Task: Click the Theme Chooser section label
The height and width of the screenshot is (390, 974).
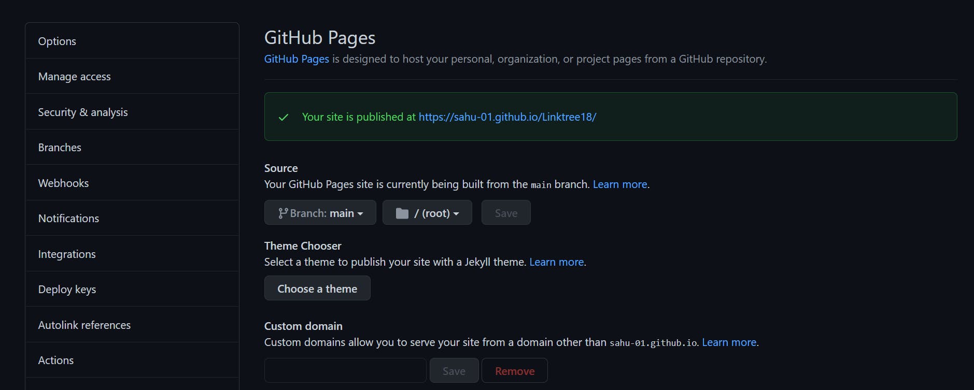Action: coord(303,246)
